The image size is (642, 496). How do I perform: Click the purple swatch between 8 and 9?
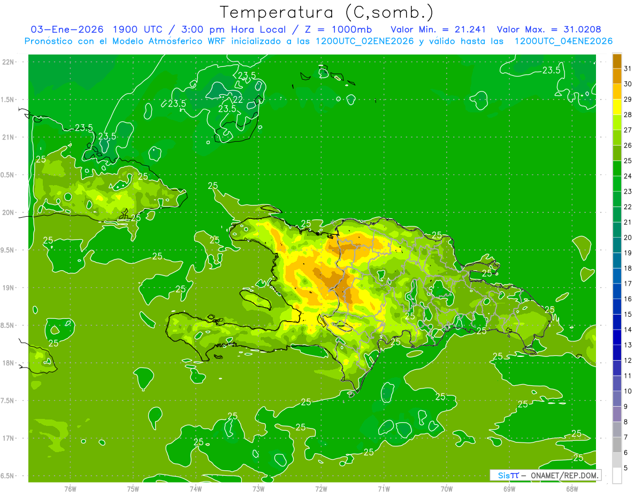tap(617, 414)
